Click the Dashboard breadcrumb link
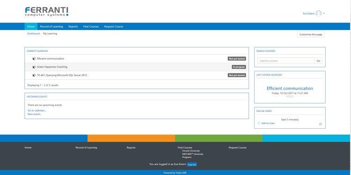This screenshot has width=351, height=175. pyautogui.click(x=33, y=34)
